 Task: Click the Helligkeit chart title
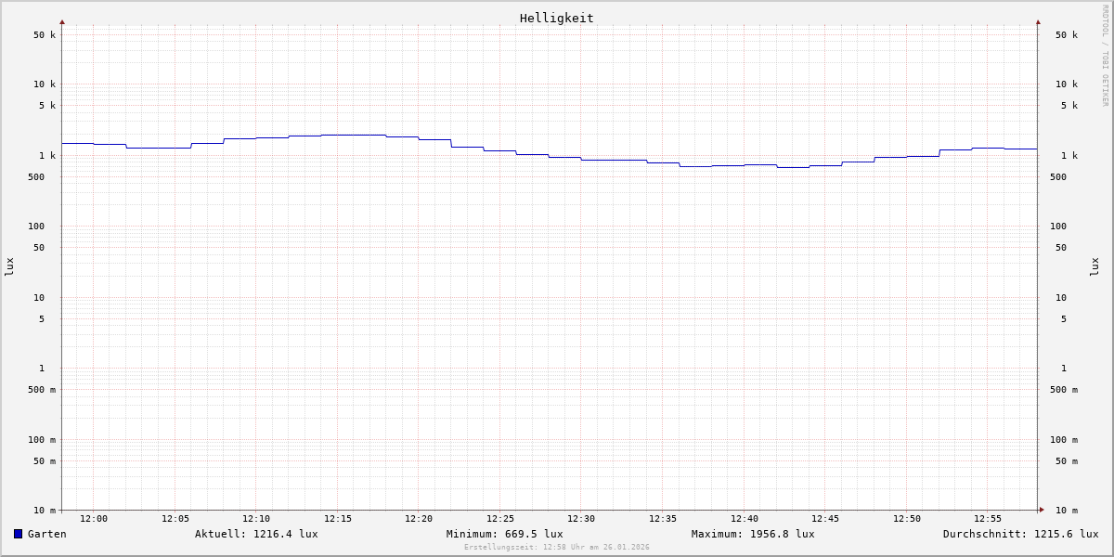(x=556, y=18)
